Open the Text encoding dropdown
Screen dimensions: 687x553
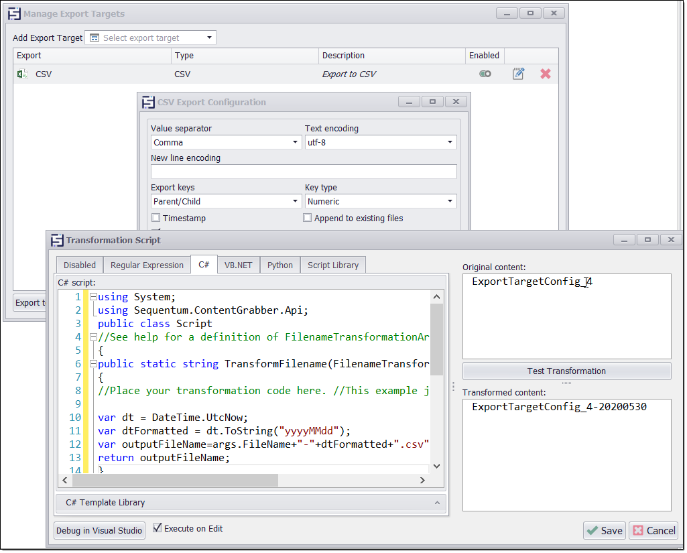450,142
